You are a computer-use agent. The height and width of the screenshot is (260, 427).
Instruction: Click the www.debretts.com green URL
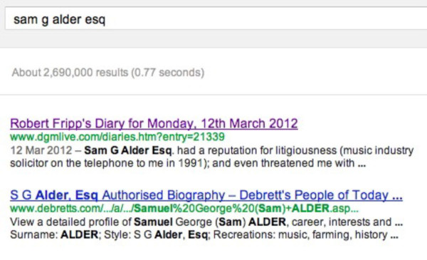pos(184,209)
